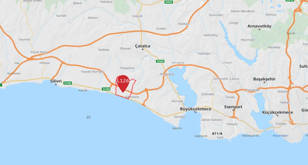The image size is (308, 165).
Task: Click the green D100 road badge near Silivri
Action: (67, 83)
